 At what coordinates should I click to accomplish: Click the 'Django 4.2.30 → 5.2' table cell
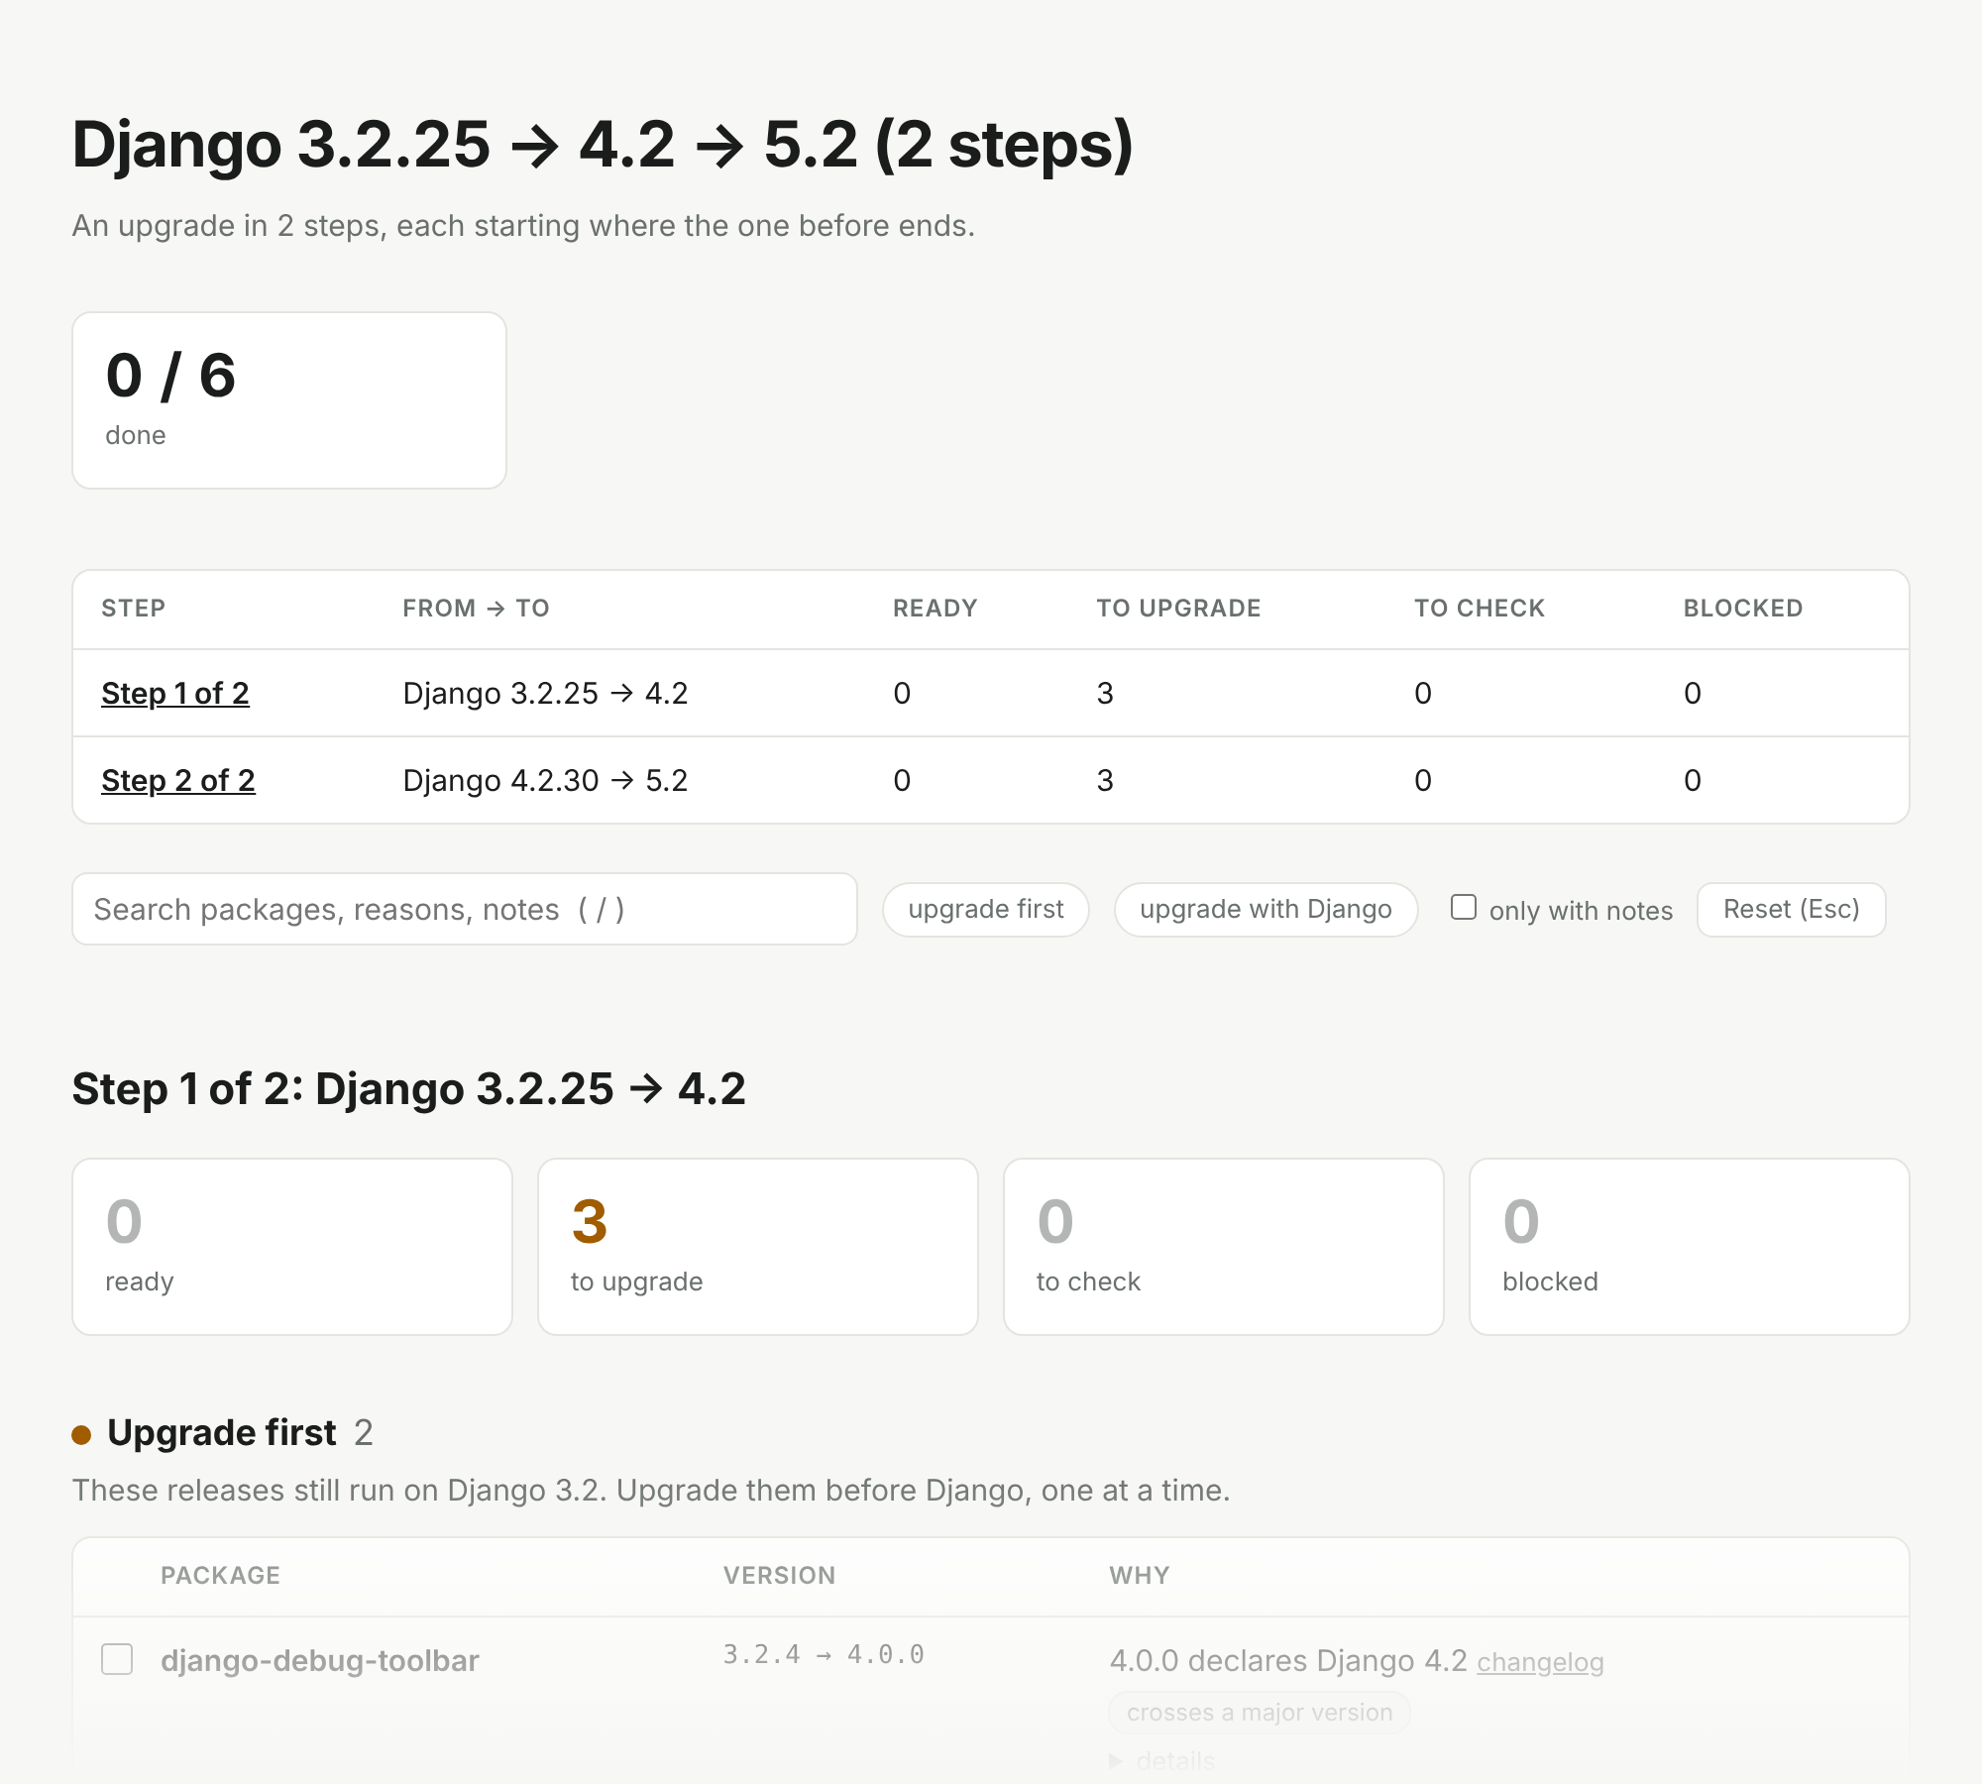click(545, 780)
